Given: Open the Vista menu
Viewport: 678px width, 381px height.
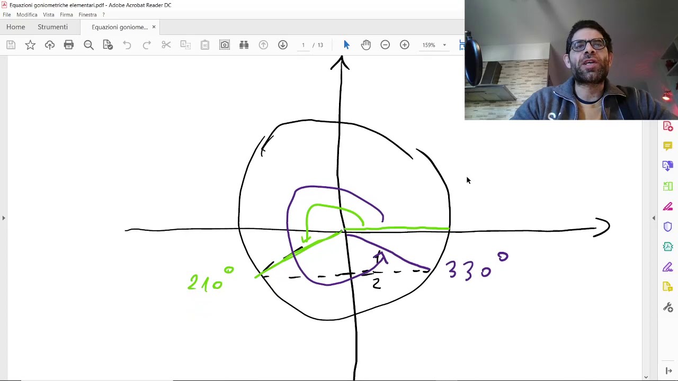Looking at the screenshot, I should coord(48,14).
